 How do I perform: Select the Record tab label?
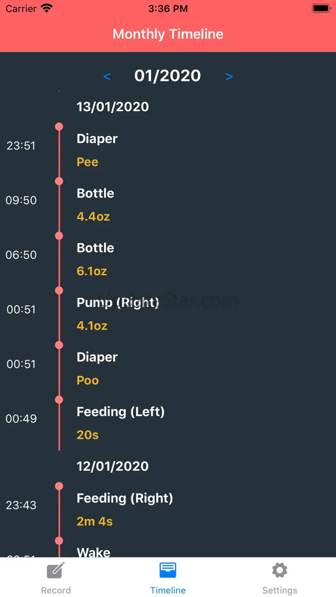coord(56,590)
